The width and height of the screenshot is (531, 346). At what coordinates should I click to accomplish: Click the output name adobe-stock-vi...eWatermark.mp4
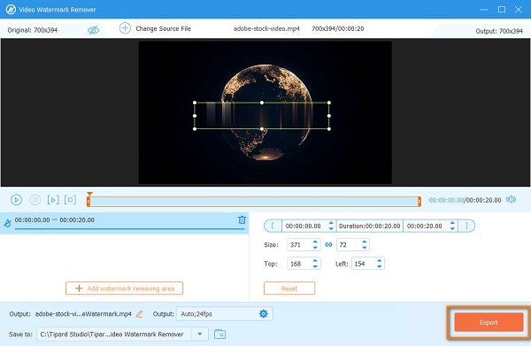(83, 314)
